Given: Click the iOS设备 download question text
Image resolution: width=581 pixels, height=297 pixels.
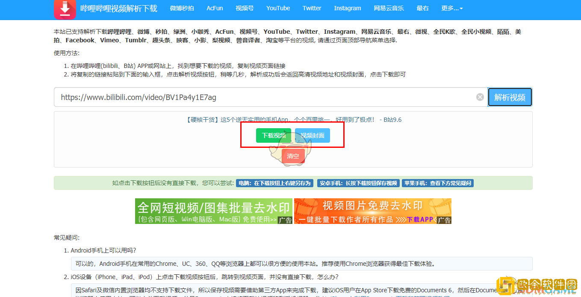Looking at the screenshot, I should (204, 277).
